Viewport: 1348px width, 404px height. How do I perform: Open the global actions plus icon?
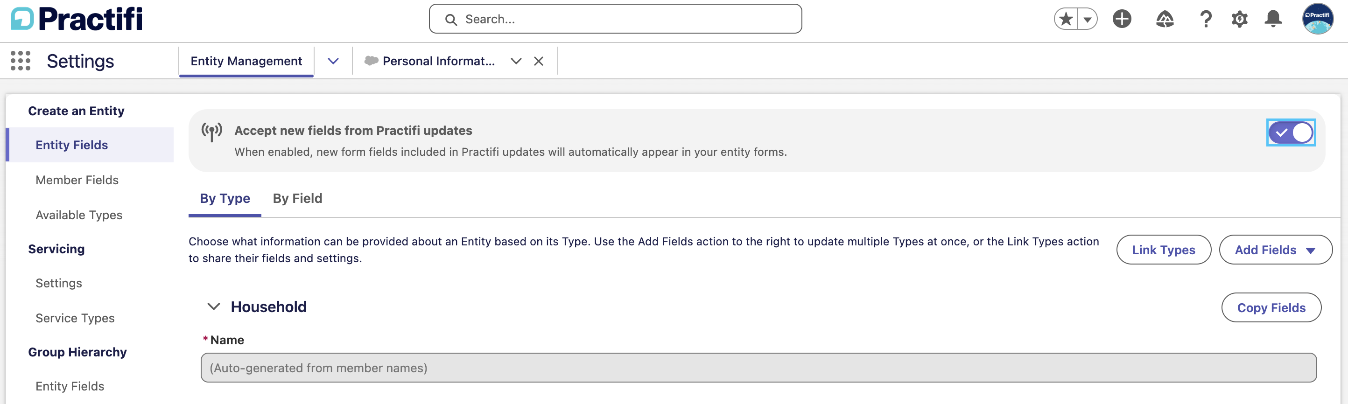coord(1122,20)
